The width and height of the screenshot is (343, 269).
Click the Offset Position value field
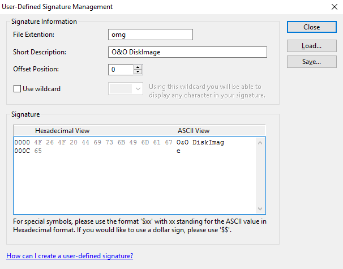point(121,70)
